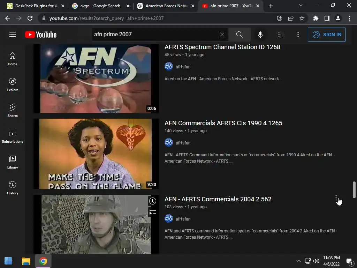Open YouTube settings three-dot menu
Image resolution: width=357 pixels, height=268 pixels.
click(x=298, y=35)
